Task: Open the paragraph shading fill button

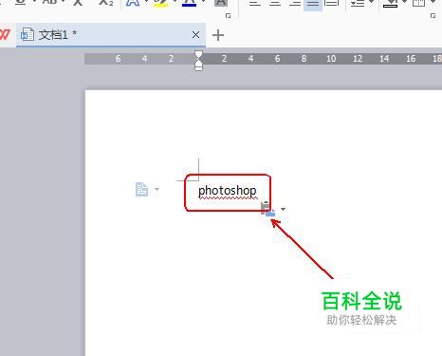Action: click(390, 3)
